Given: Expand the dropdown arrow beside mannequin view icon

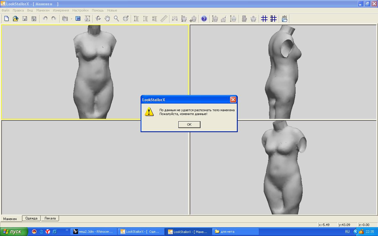Looking at the screenshot, I should point(71,19).
